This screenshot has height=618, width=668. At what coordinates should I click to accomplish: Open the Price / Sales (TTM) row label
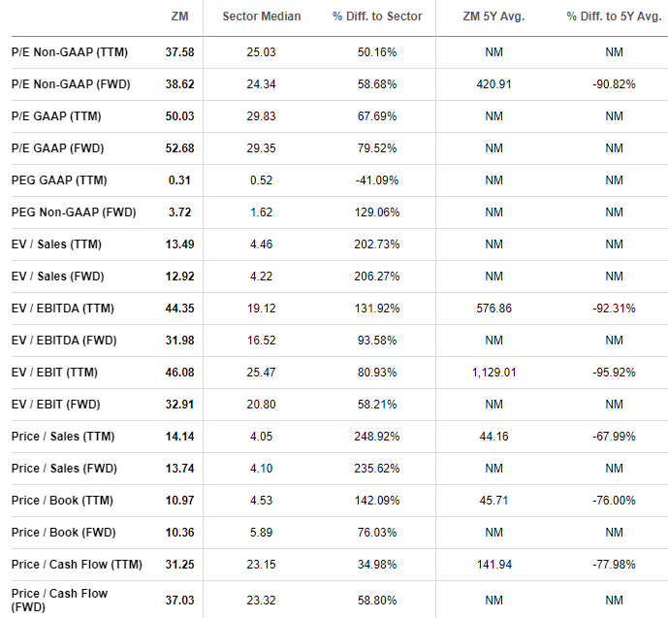pos(63,436)
